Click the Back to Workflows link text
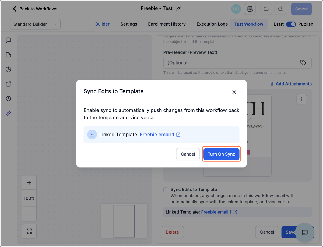Image resolution: width=323 pixels, height=247 pixels. (38, 9)
